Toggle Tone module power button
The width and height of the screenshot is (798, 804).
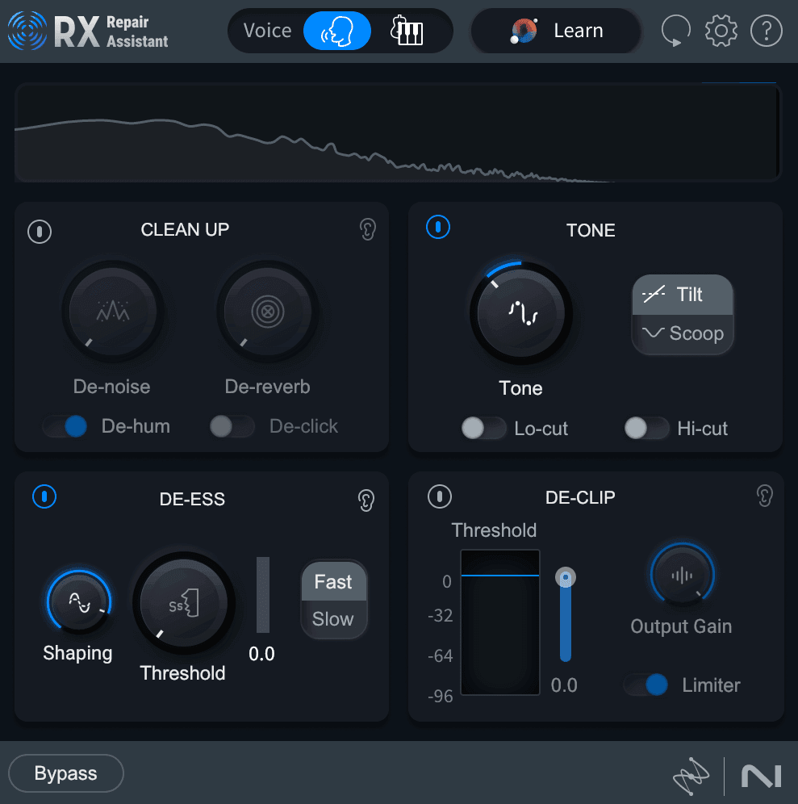437,227
